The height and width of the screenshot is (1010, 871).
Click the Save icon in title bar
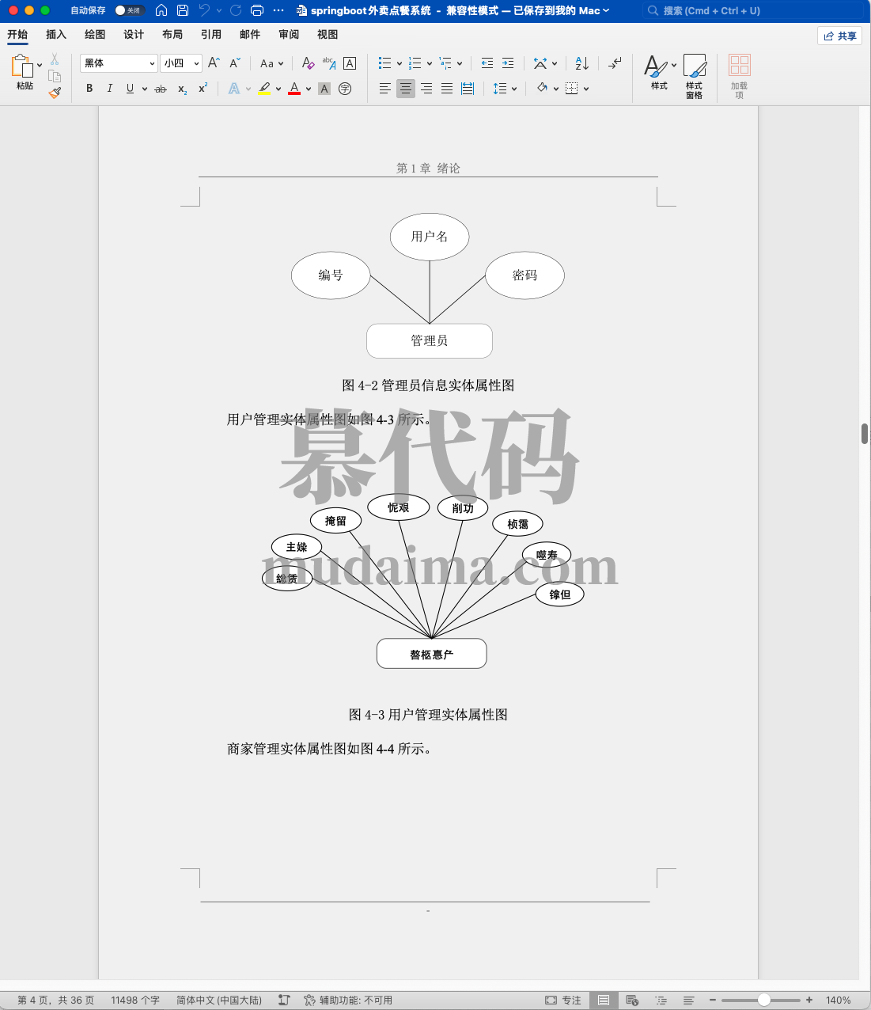tap(183, 10)
